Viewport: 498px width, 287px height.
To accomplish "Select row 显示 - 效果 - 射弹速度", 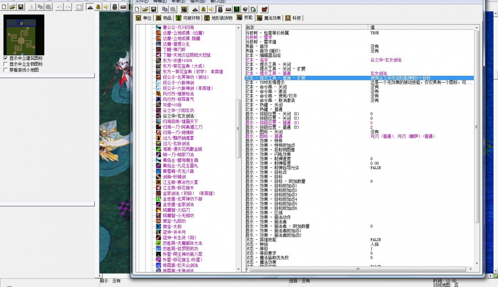I will tap(359, 159).
